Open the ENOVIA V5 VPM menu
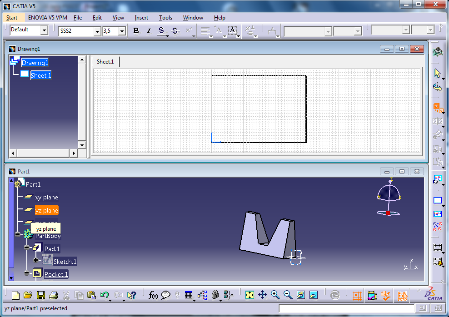Viewport: 449px width, 317px height. click(x=48, y=18)
